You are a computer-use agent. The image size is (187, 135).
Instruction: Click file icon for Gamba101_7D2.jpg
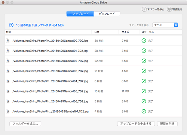coord(8,51)
